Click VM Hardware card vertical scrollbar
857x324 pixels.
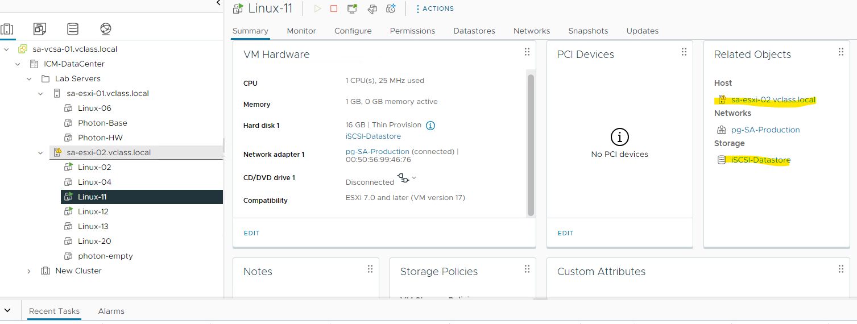coord(531,145)
